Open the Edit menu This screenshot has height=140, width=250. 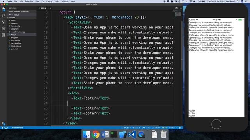pos(21,2)
